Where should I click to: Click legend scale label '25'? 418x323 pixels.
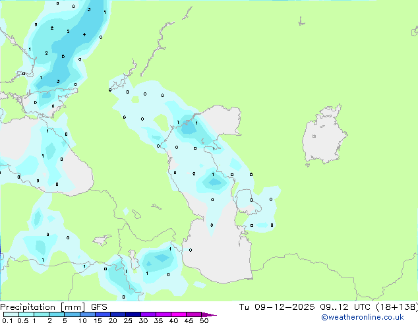[x=128, y=320]
